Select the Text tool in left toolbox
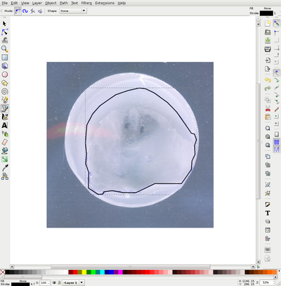This screenshot has height=286, width=281. pyautogui.click(x=5, y=125)
